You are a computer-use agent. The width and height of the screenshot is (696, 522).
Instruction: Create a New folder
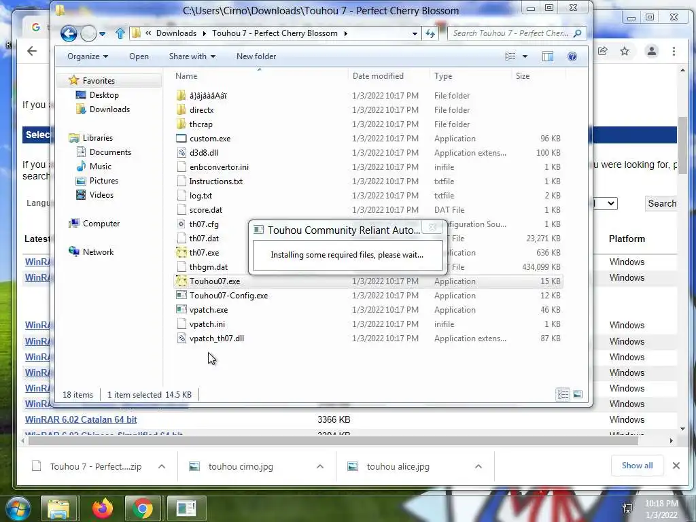click(256, 56)
